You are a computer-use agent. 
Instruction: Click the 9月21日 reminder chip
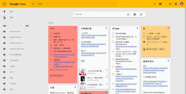coord(150,49)
